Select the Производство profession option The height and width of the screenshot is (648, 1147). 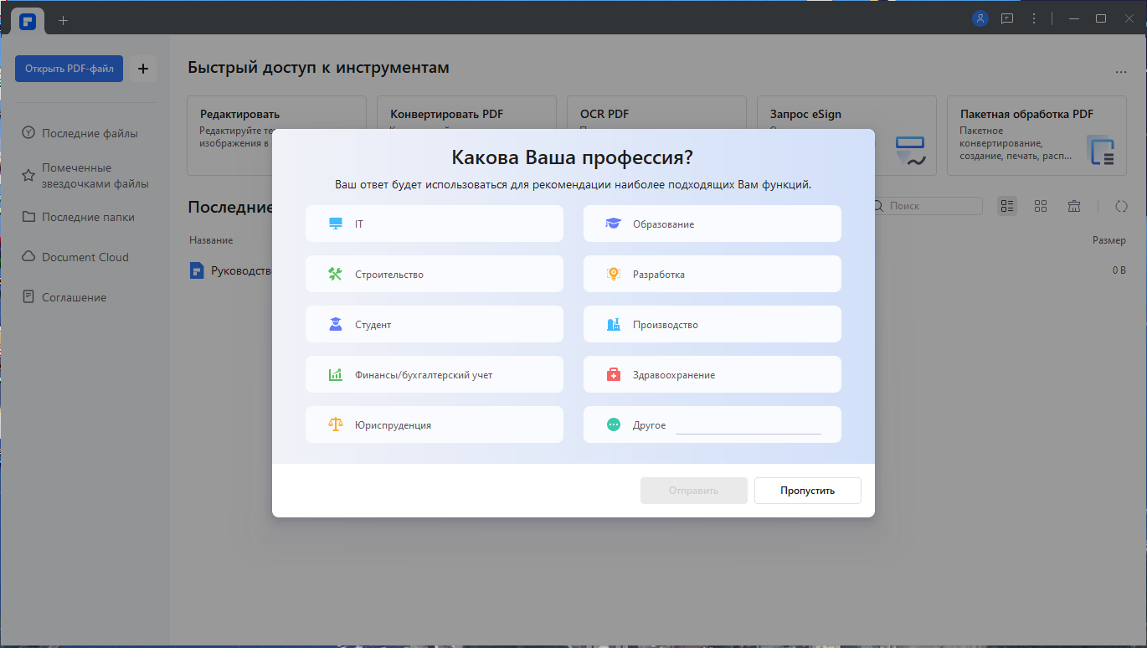[712, 325]
